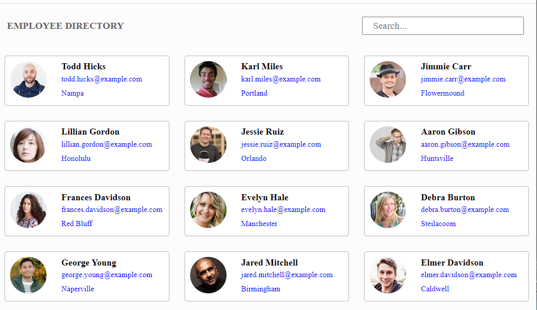The height and width of the screenshot is (310, 537).
Task: Open Lillian Gordon's avatar image
Action: click(x=28, y=145)
